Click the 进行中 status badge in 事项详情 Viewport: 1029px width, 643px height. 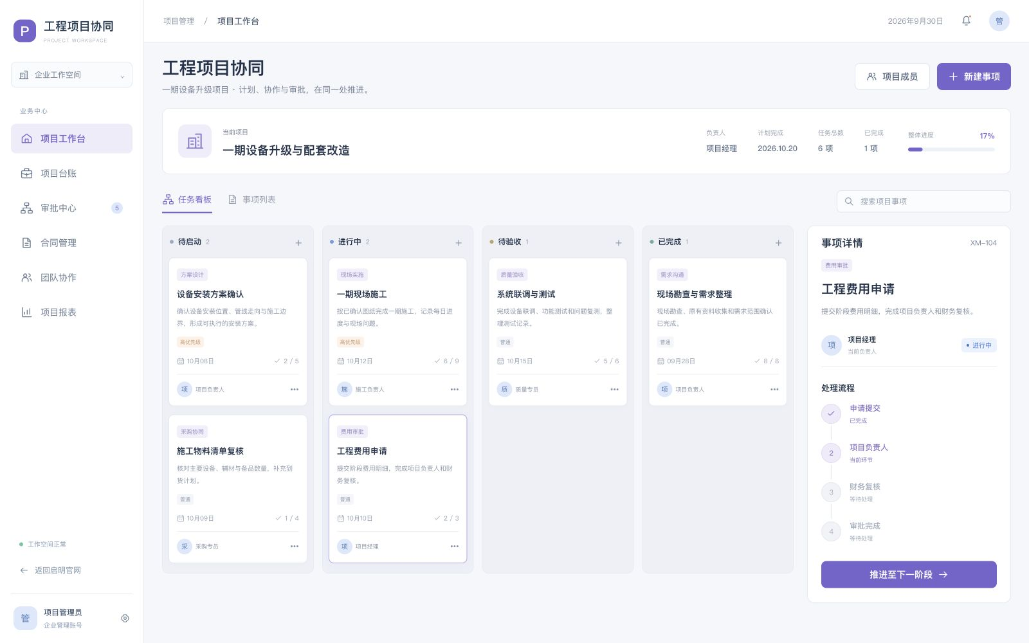coord(979,345)
